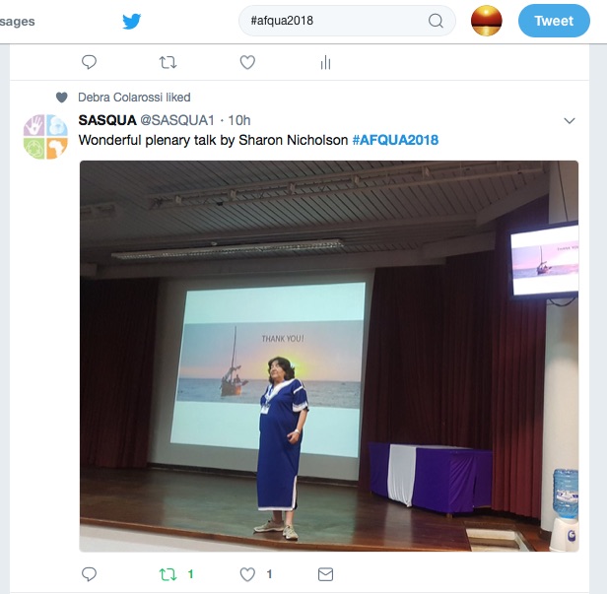The image size is (607, 594).
Task: Send SASQUA tweet via direct message
Action: click(x=325, y=574)
